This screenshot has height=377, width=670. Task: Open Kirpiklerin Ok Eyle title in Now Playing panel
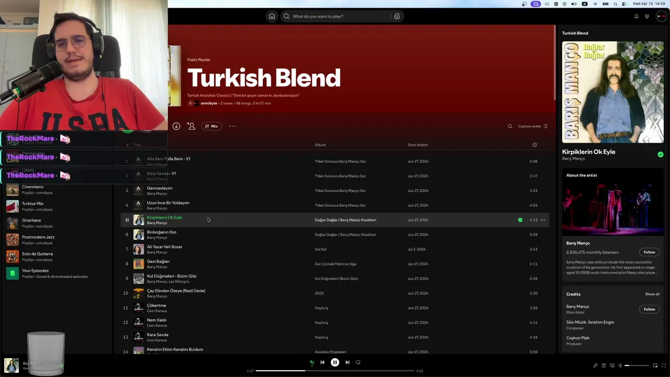[x=588, y=152]
